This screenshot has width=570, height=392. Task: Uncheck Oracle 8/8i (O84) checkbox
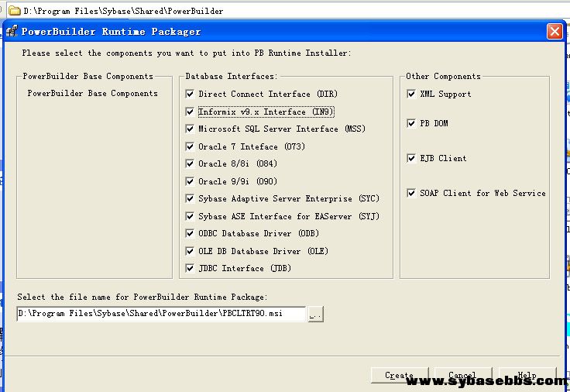point(190,163)
